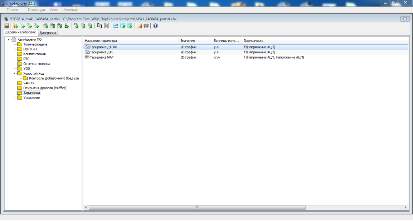Click the triangle ruler icon in toolbar
This screenshot has width=413, height=221.
139,26
